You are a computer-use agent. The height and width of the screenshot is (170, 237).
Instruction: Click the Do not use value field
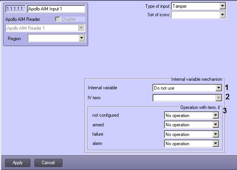184,88
